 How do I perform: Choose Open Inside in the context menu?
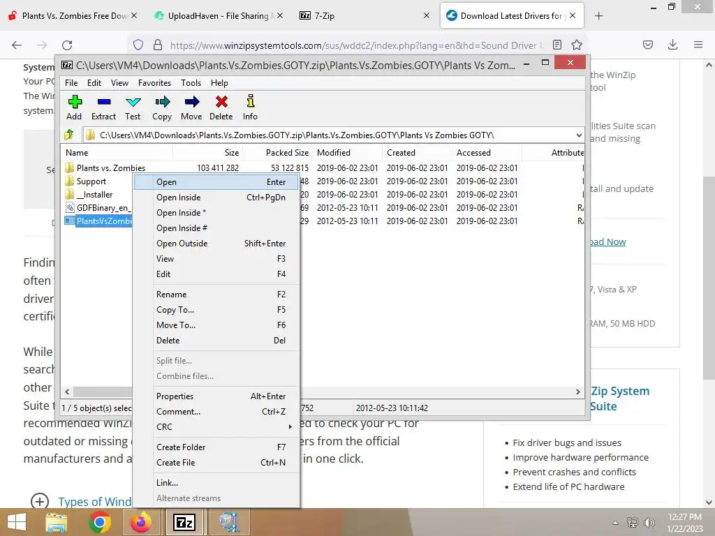[x=216, y=198]
